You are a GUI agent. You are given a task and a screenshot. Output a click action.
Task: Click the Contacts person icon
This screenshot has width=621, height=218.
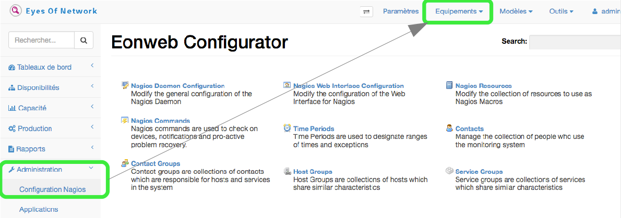(x=449, y=128)
